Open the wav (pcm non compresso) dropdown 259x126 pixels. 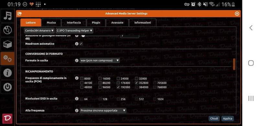point(100,61)
